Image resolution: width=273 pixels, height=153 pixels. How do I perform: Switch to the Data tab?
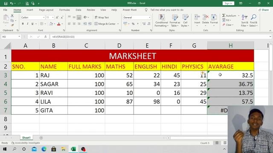pos(78,10)
